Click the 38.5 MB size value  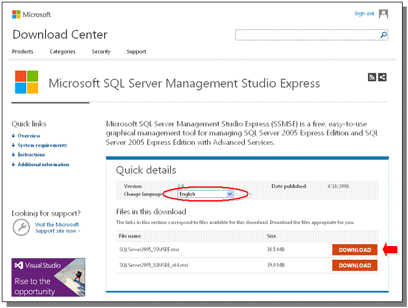tap(276, 250)
